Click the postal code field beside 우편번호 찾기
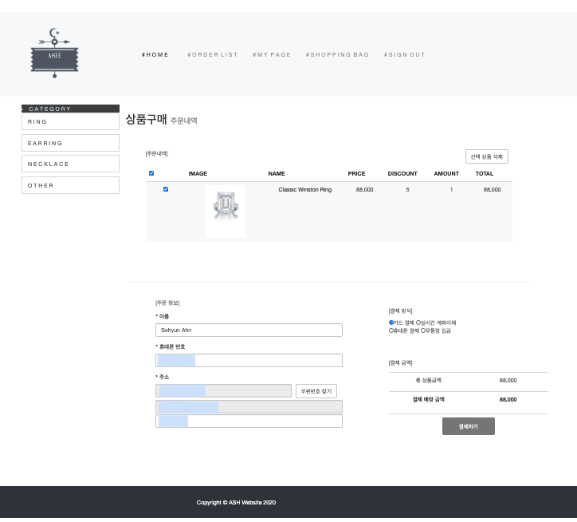Screen dimensions: 577x522 click(223, 391)
